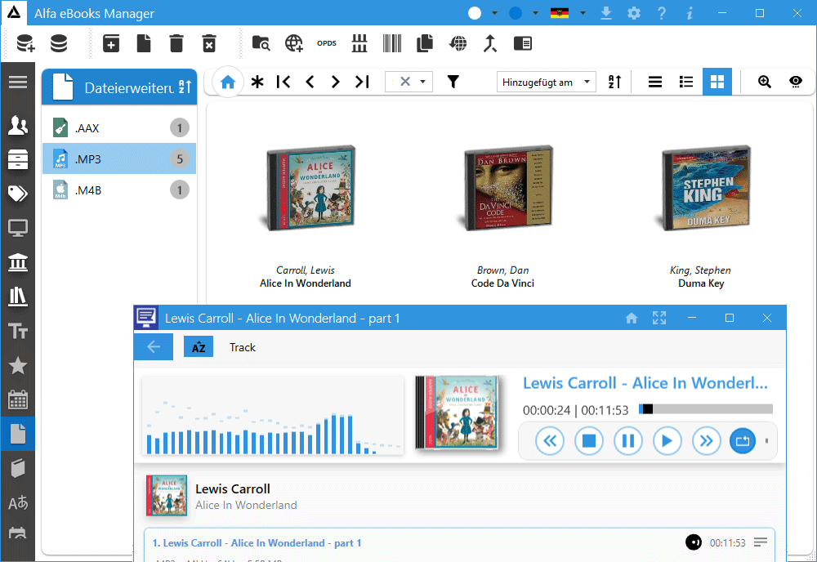The height and width of the screenshot is (562, 817).
Task: Click the back arrow in the player window
Action: (154, 347)
